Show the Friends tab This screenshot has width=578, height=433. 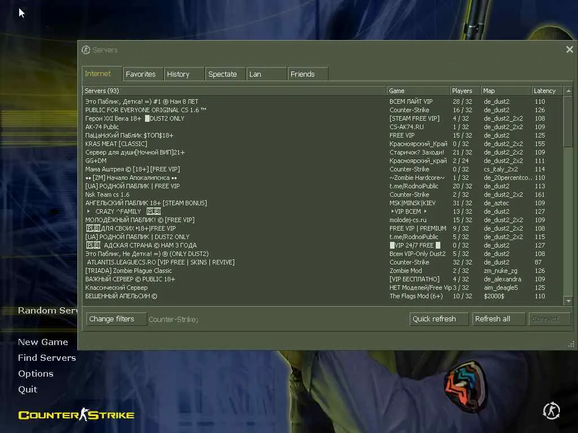[308, 74]
